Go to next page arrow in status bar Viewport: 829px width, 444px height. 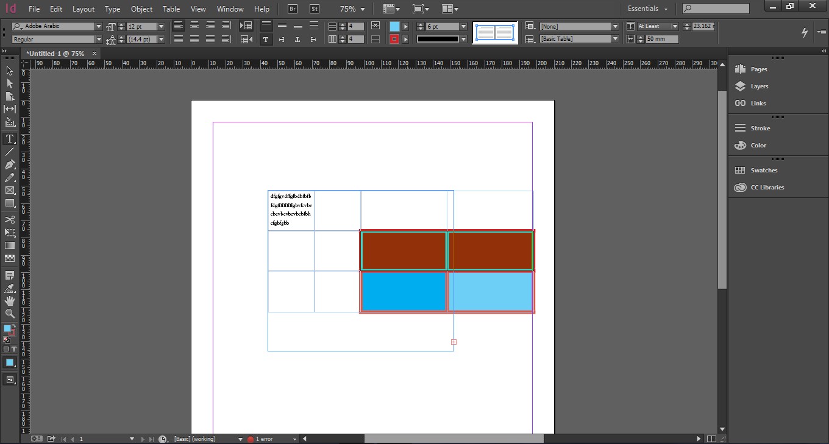pyautogui.click(x=143, y=439)
